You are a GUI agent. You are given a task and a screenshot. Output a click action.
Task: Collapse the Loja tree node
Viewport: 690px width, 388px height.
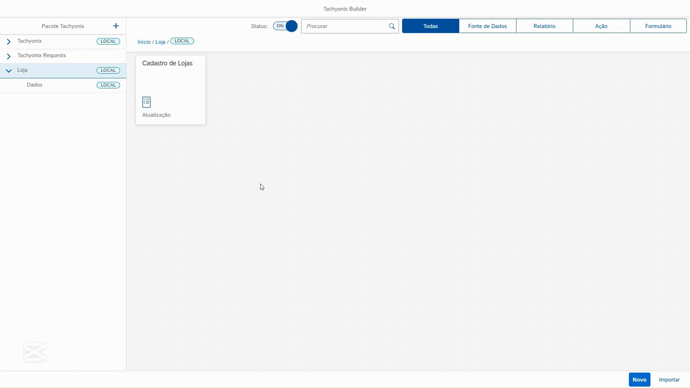click(9, 71)
